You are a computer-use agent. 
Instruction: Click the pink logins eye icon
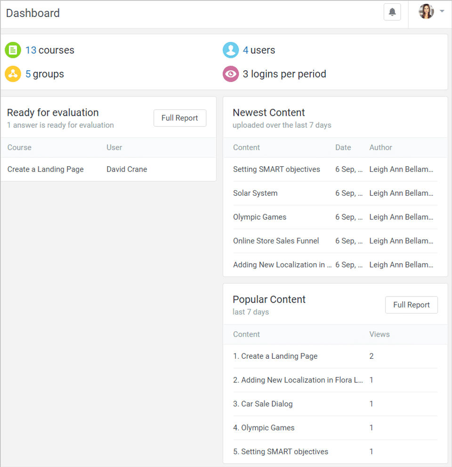click(x=231, y=74)
